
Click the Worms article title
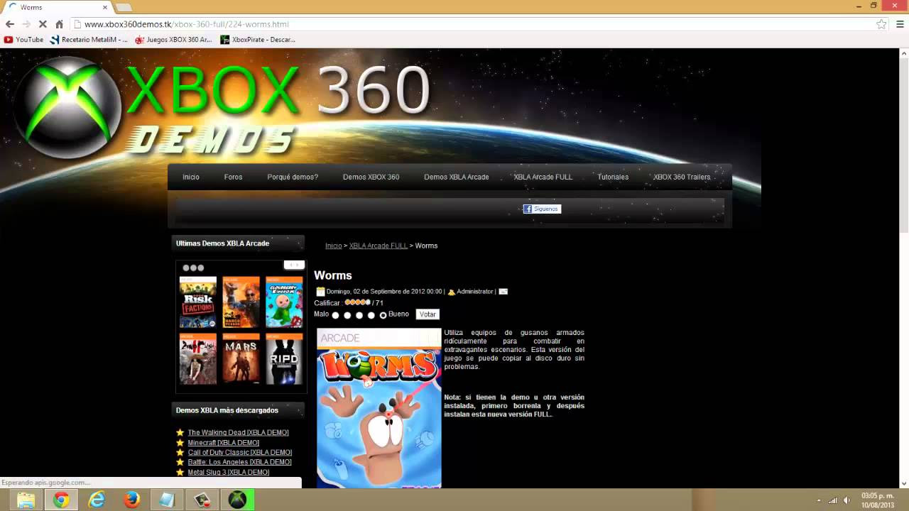[333, 275]
